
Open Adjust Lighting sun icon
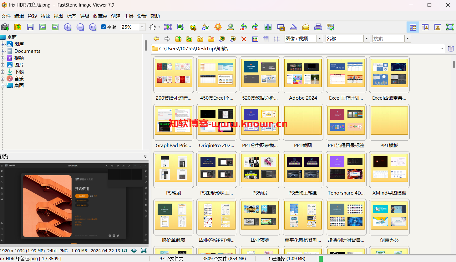pyautogui.click(x=218, y=27)
